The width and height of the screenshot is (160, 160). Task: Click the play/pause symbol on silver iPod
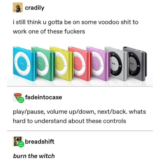[114, 64]
